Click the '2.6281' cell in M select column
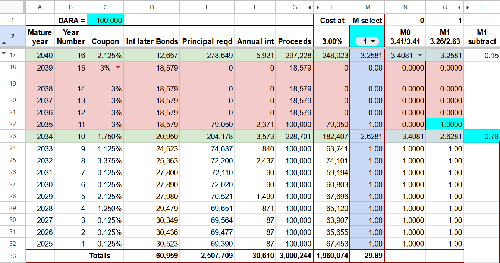Viewport: 500px width, 263px height. pyautogui.click(x=367, y=137)
